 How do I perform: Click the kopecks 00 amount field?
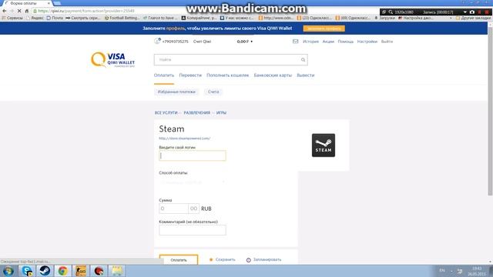[193, 209]
